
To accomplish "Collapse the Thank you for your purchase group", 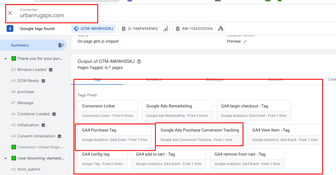I will pos(6,59).
